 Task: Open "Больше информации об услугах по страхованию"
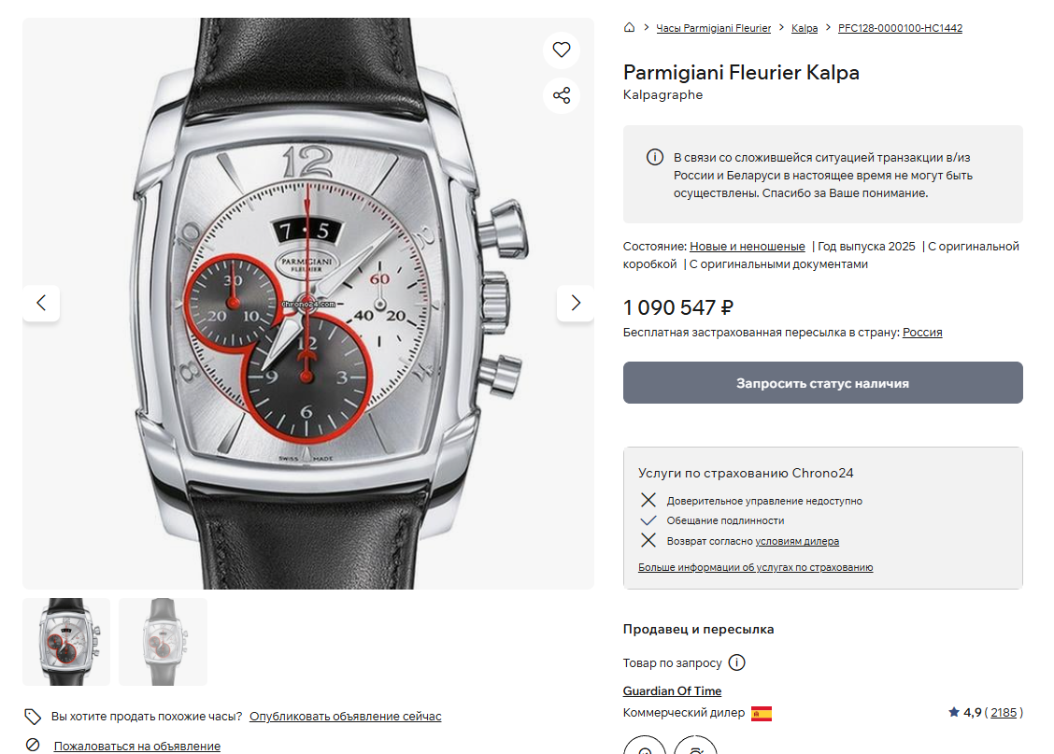tap(755, 567)
